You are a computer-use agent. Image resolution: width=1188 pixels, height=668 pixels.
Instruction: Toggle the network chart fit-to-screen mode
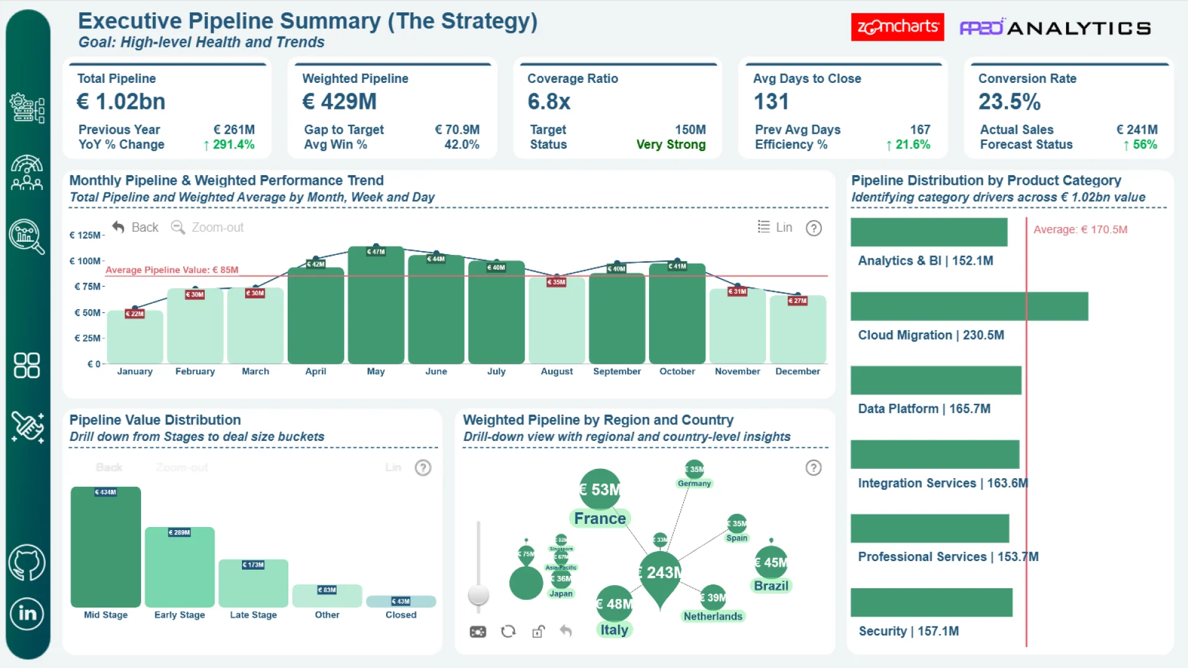478,632
